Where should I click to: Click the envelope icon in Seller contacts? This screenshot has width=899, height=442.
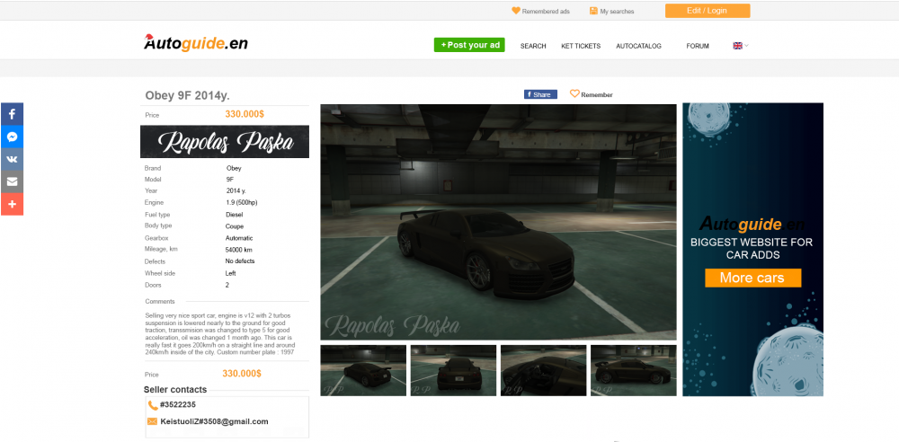(153, 421)
